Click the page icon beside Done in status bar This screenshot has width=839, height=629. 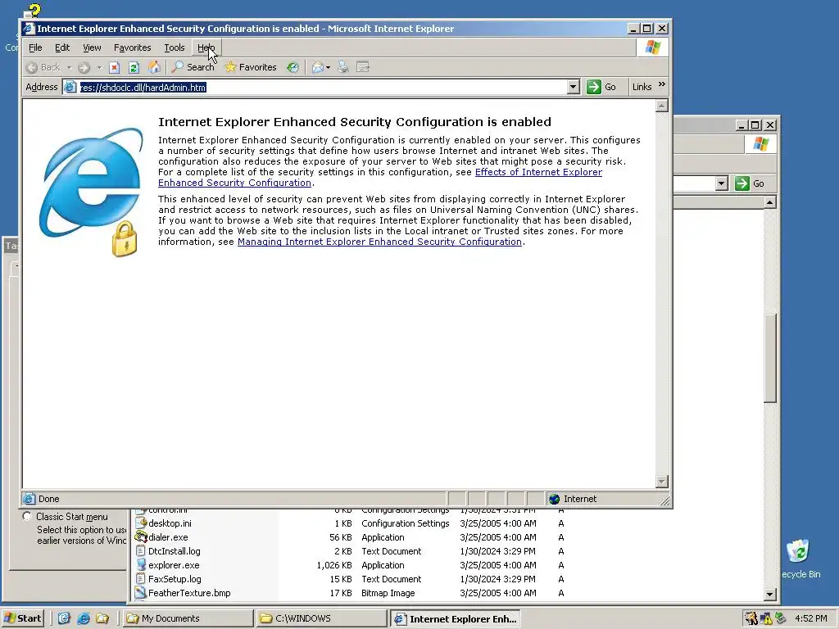(x=29, y=499)
